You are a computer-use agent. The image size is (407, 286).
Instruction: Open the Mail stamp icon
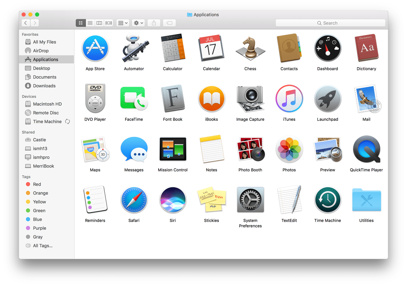click(367, 99)
